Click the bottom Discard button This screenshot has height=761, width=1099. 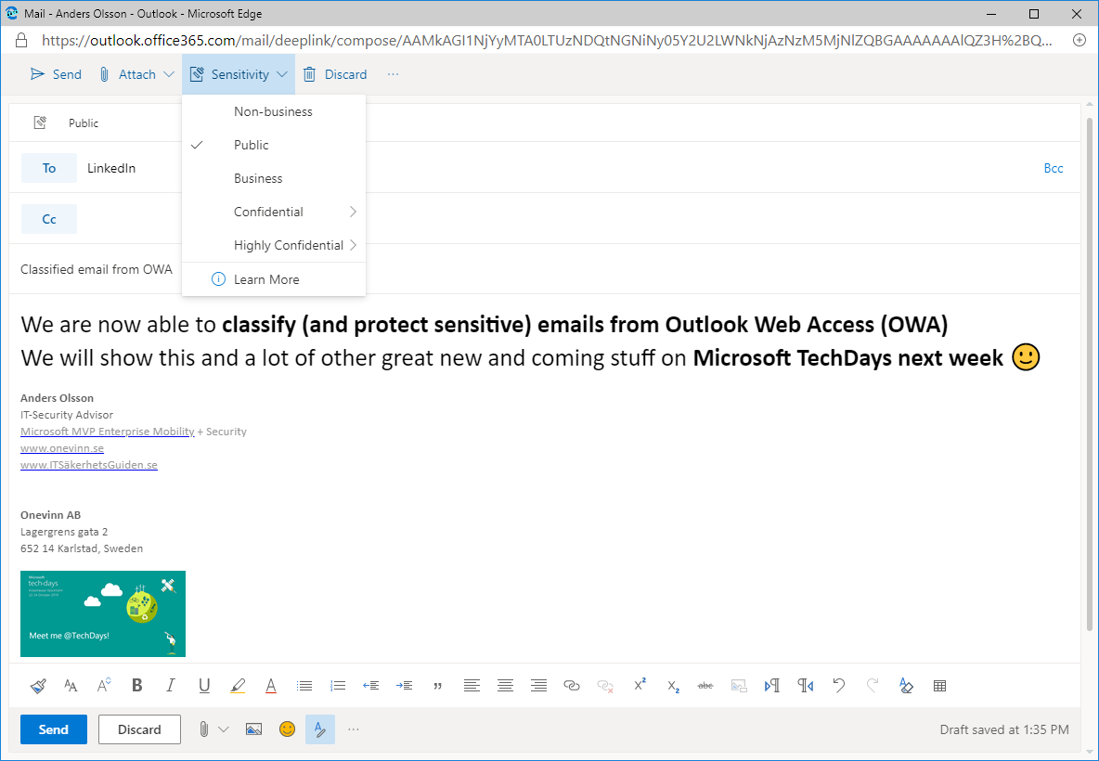[x=139, y=729]
